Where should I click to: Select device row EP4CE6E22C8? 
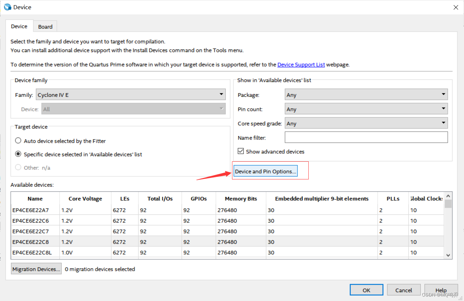click(228, 242)
